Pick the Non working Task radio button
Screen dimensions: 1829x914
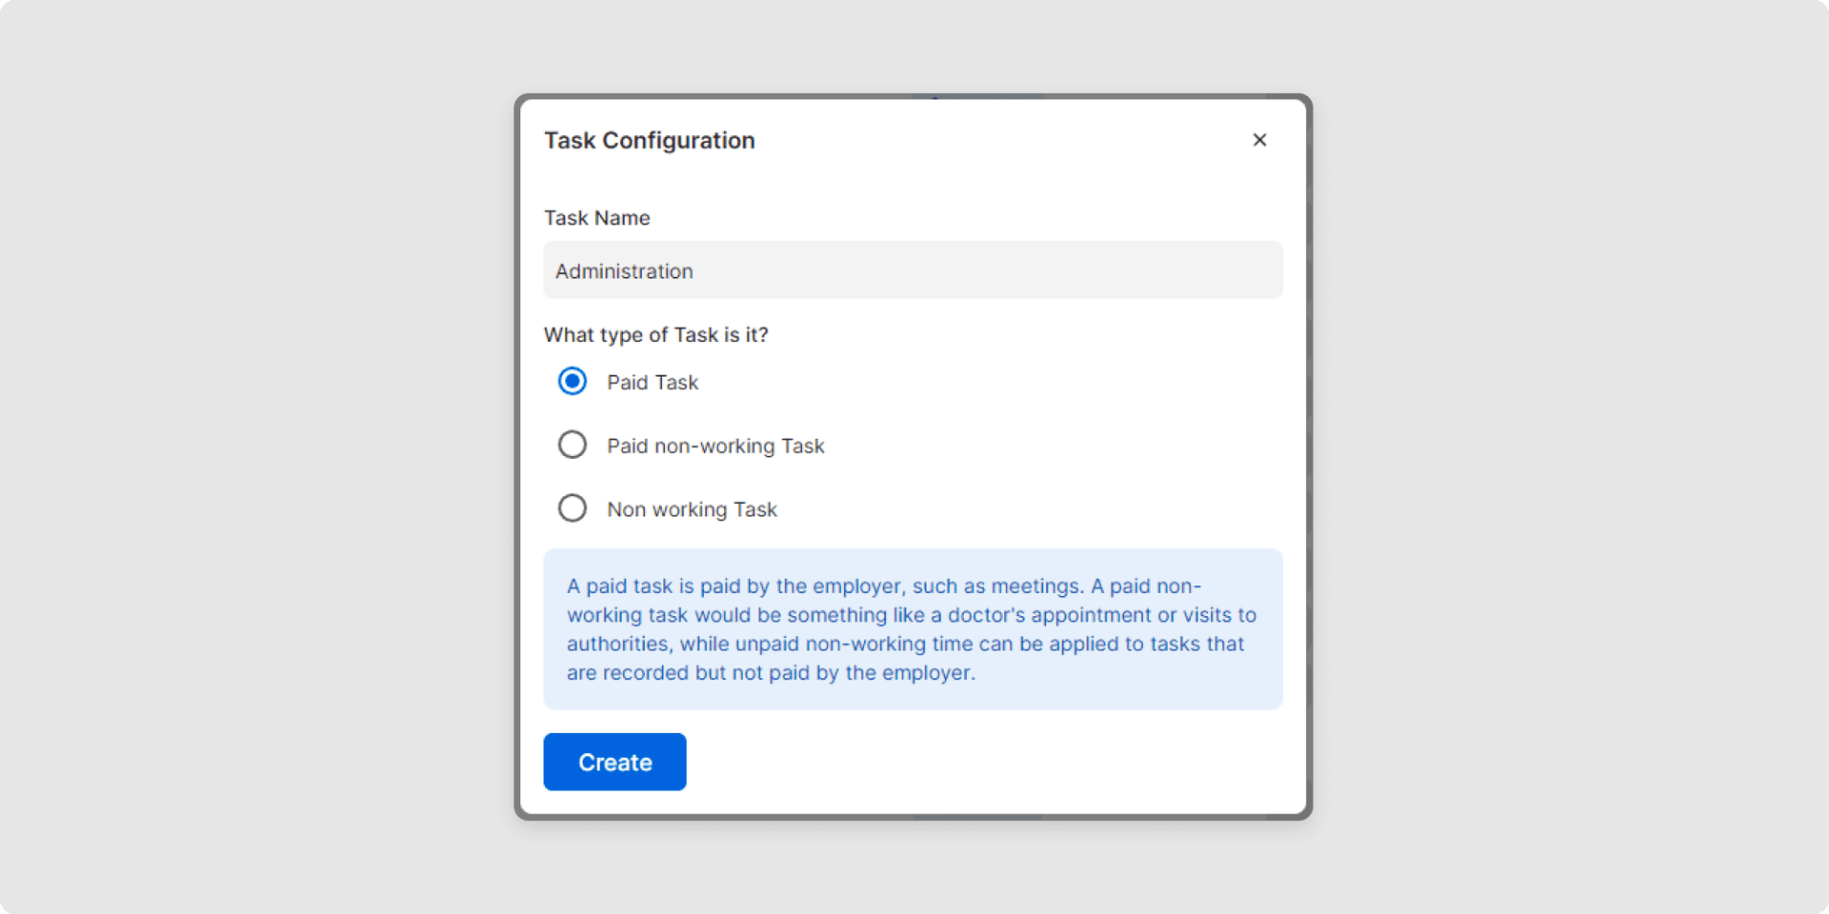tap(573, 508)
